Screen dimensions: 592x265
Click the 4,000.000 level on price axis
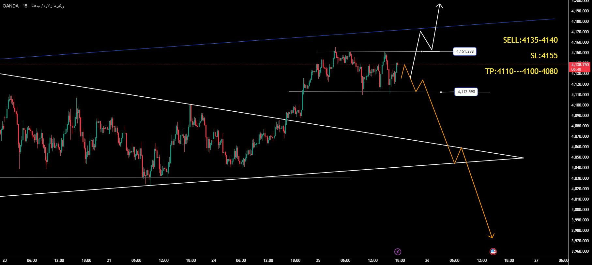[580, 210]
